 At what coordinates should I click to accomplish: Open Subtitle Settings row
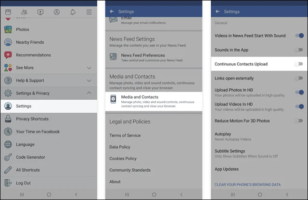click(259, 154)
